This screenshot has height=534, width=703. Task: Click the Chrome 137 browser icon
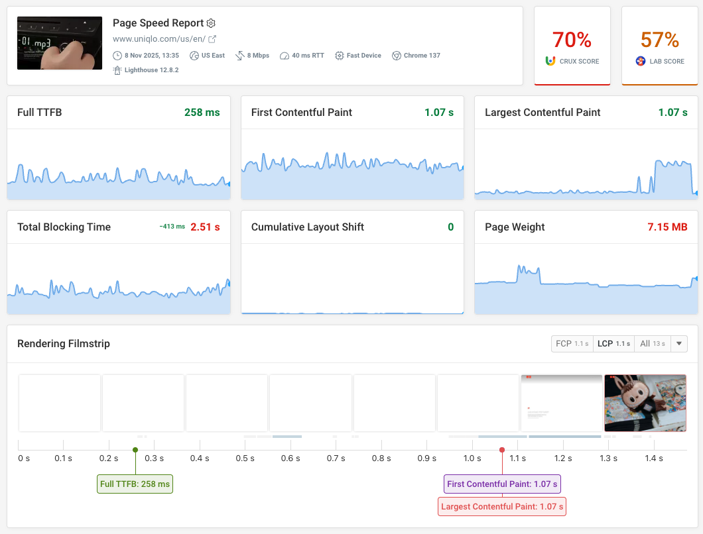[x=396, y=55]
